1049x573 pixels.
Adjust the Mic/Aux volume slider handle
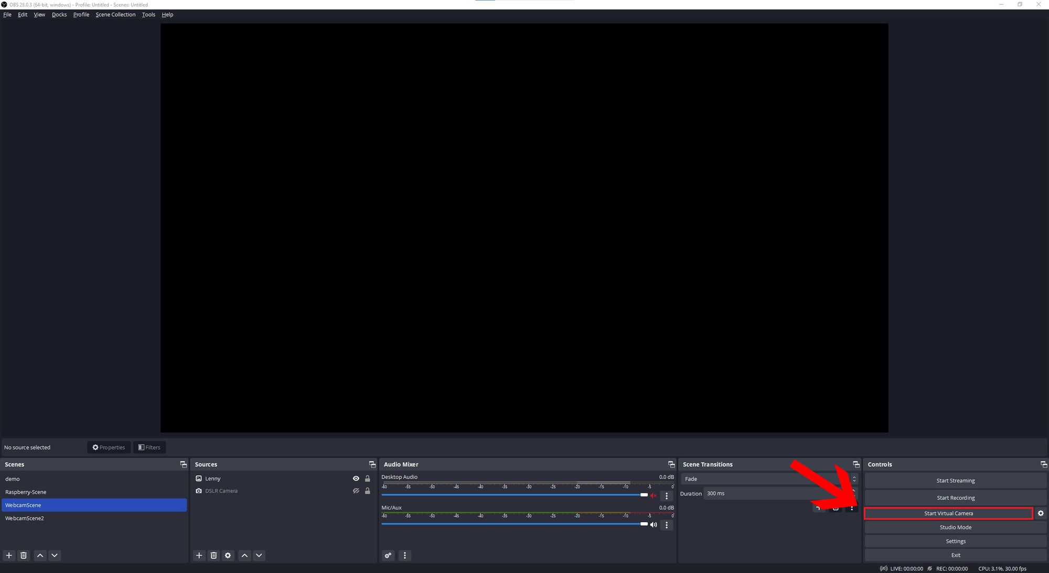[644, 524]
